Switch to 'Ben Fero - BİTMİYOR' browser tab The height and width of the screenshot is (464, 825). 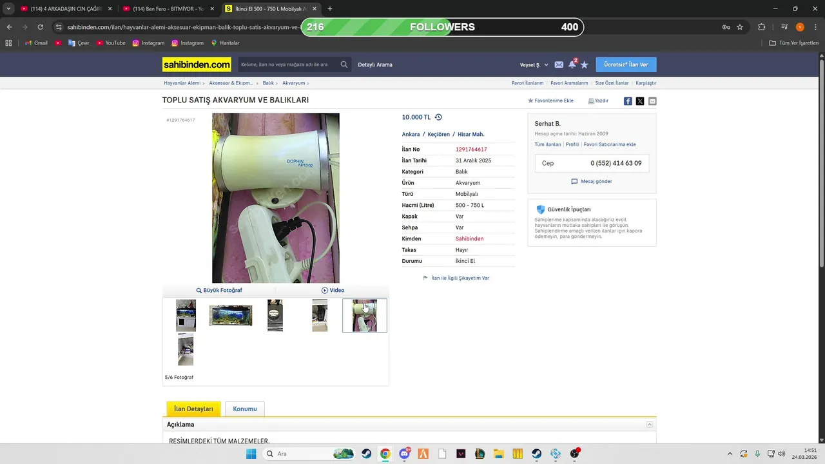(168, 9)
